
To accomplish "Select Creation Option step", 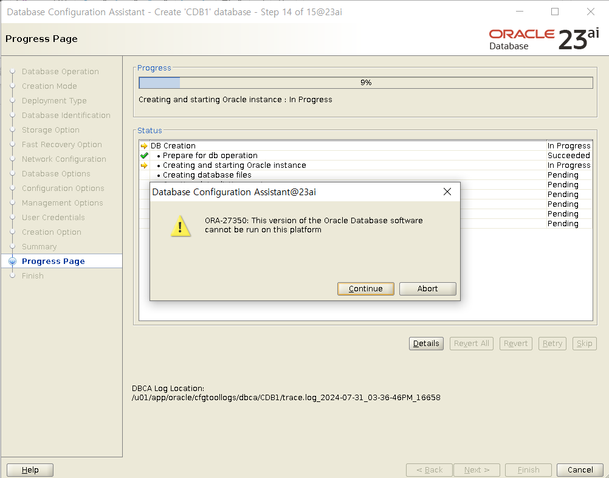I will point(51,232).
